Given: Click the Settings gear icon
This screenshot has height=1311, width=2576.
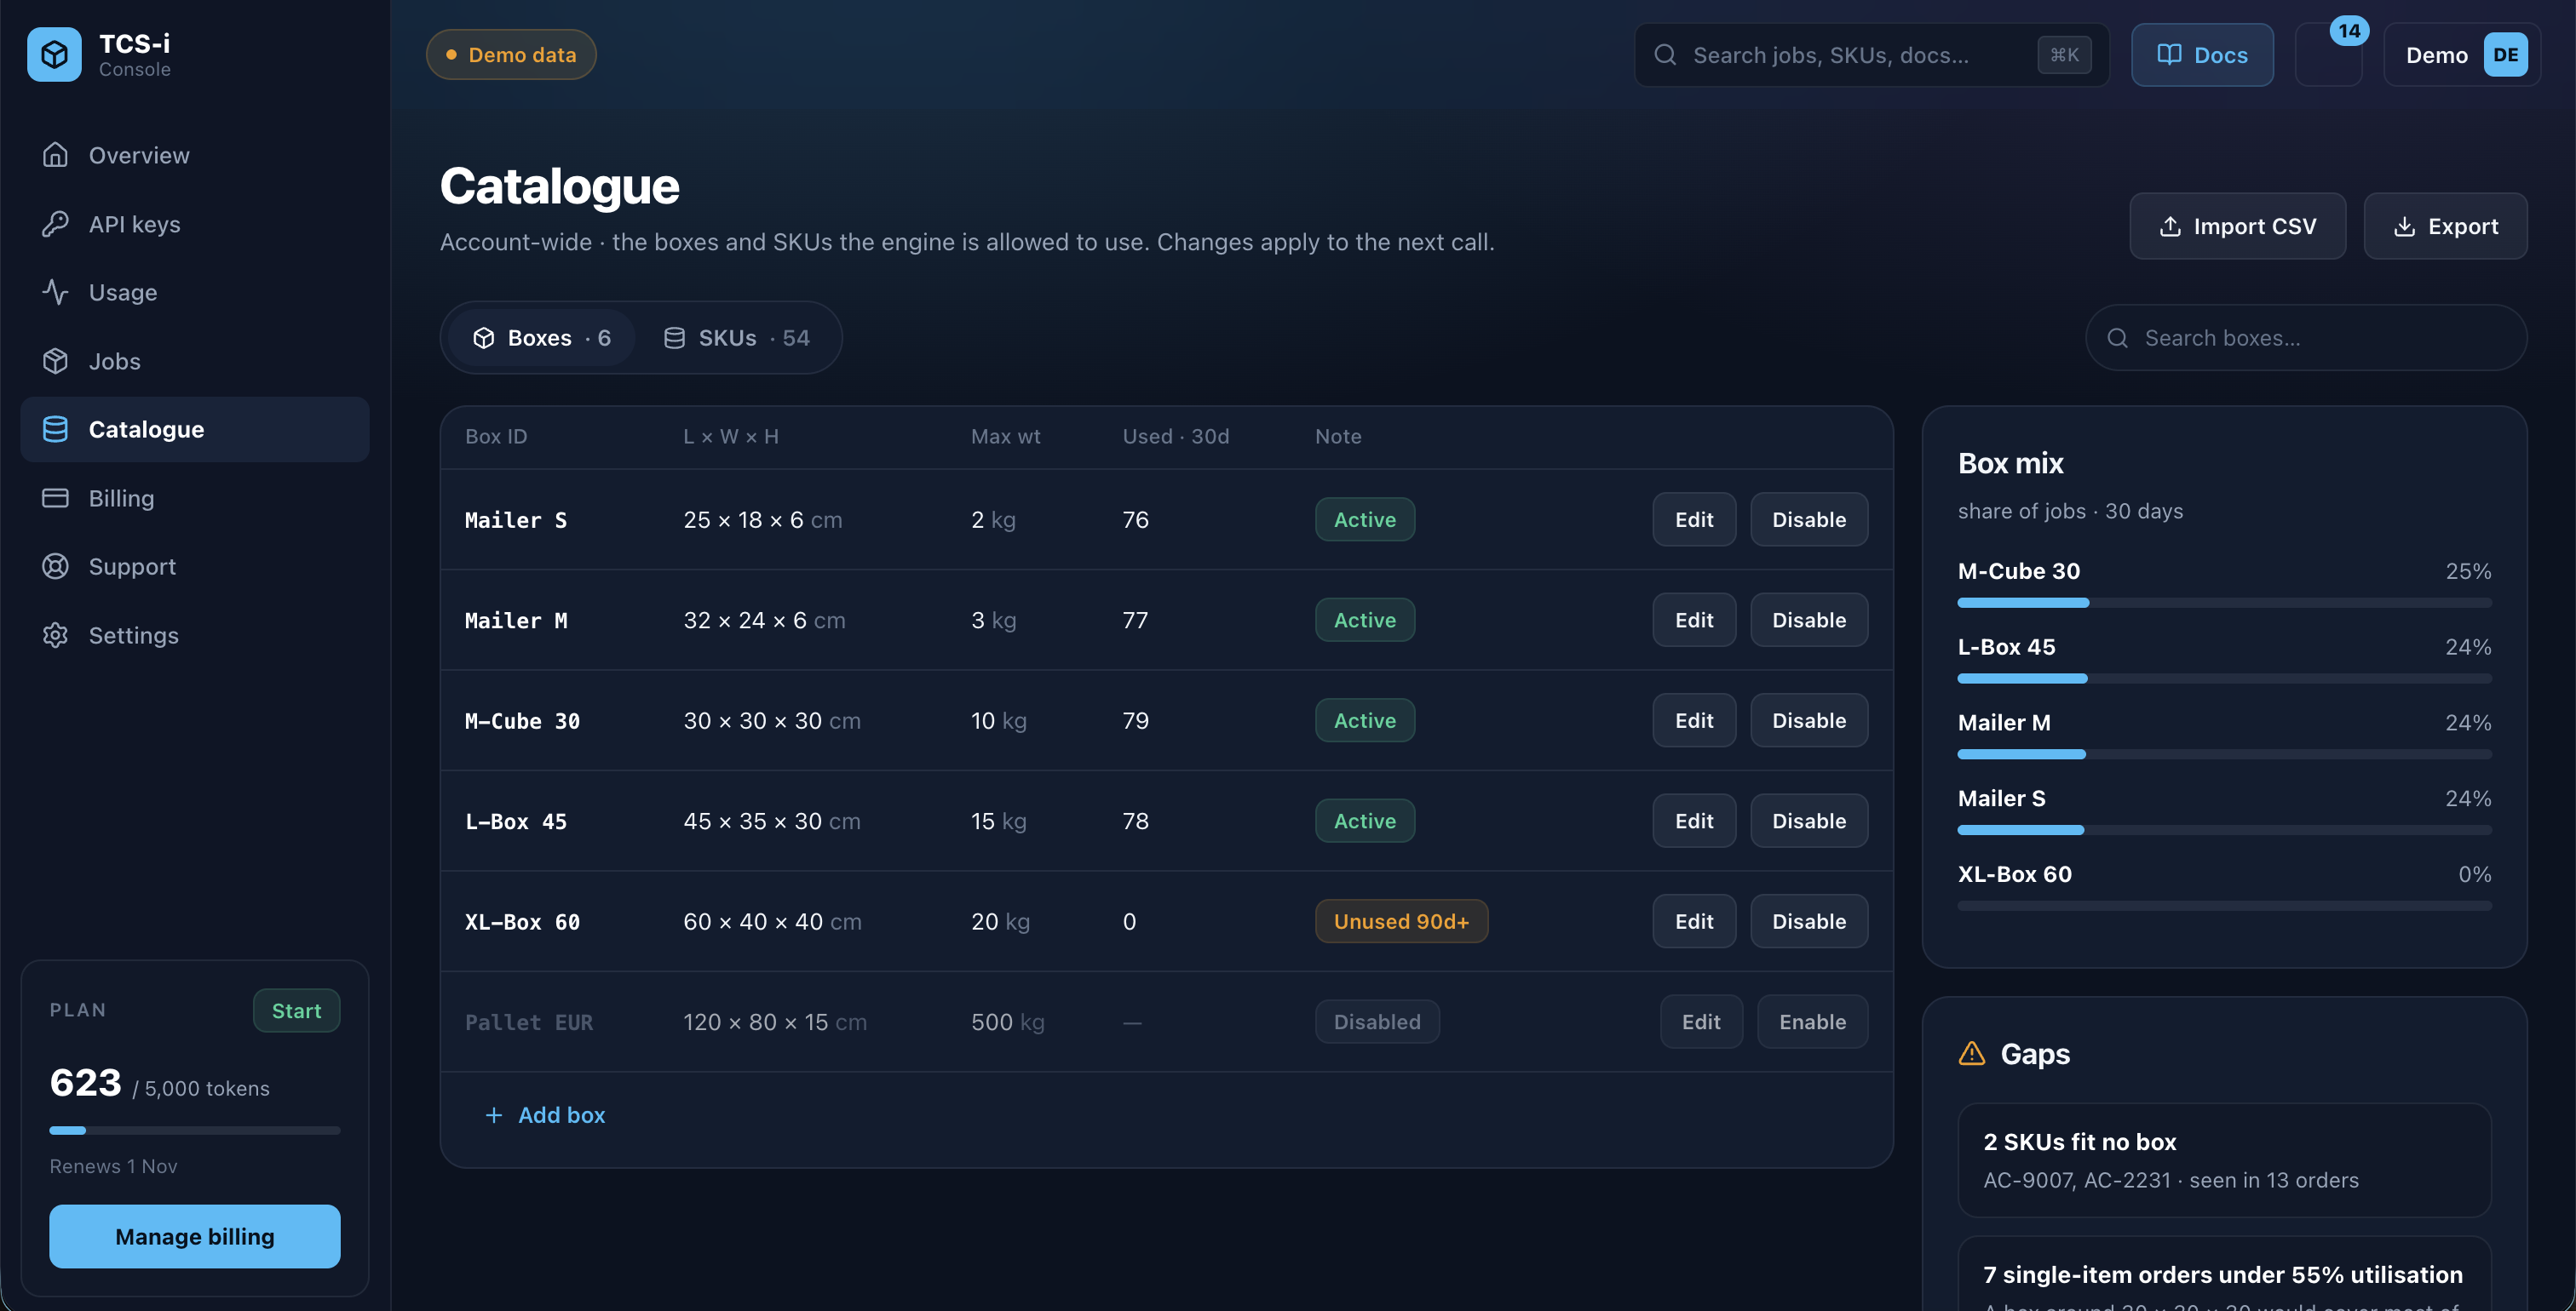Looking at the screenshot, I should (56, 636).
